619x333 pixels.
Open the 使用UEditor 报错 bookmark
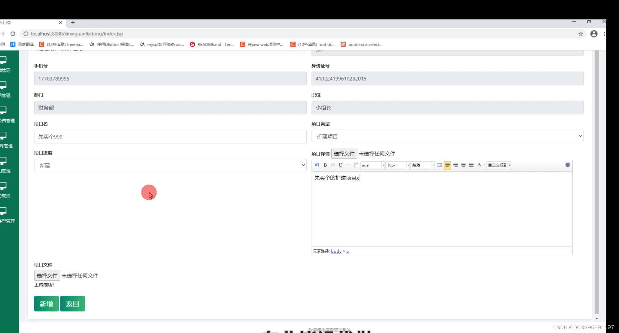(x=112, y=44)
